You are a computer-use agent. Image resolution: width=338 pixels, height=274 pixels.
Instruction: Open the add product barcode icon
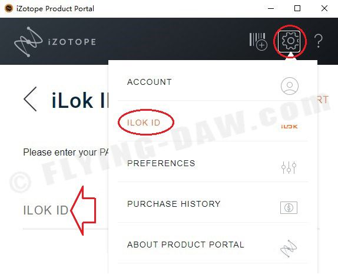point(259,42)
